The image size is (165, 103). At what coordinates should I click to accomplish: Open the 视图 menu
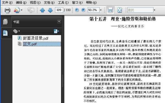coord(35,2)
